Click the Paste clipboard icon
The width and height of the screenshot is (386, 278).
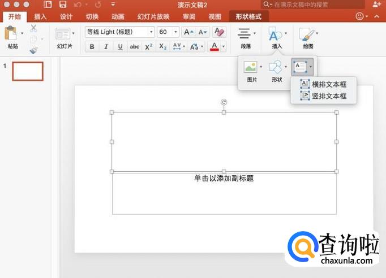[x=11, y=33]
